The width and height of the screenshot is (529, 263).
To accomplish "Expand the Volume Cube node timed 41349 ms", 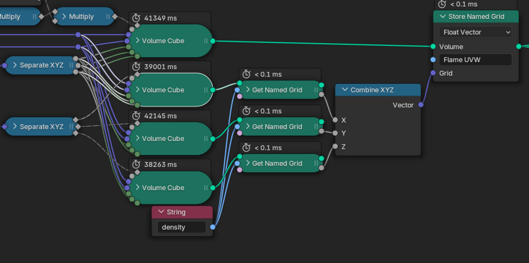I will [138, 41].
